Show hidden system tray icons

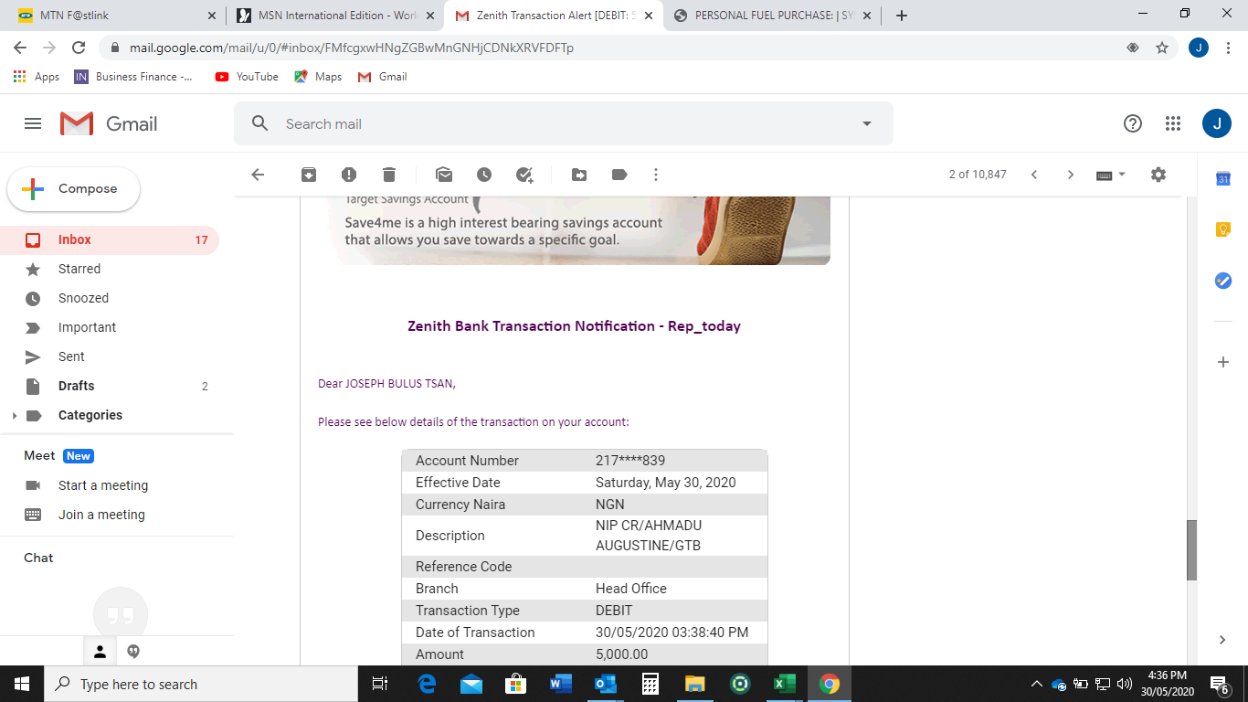click(1036, 684)
